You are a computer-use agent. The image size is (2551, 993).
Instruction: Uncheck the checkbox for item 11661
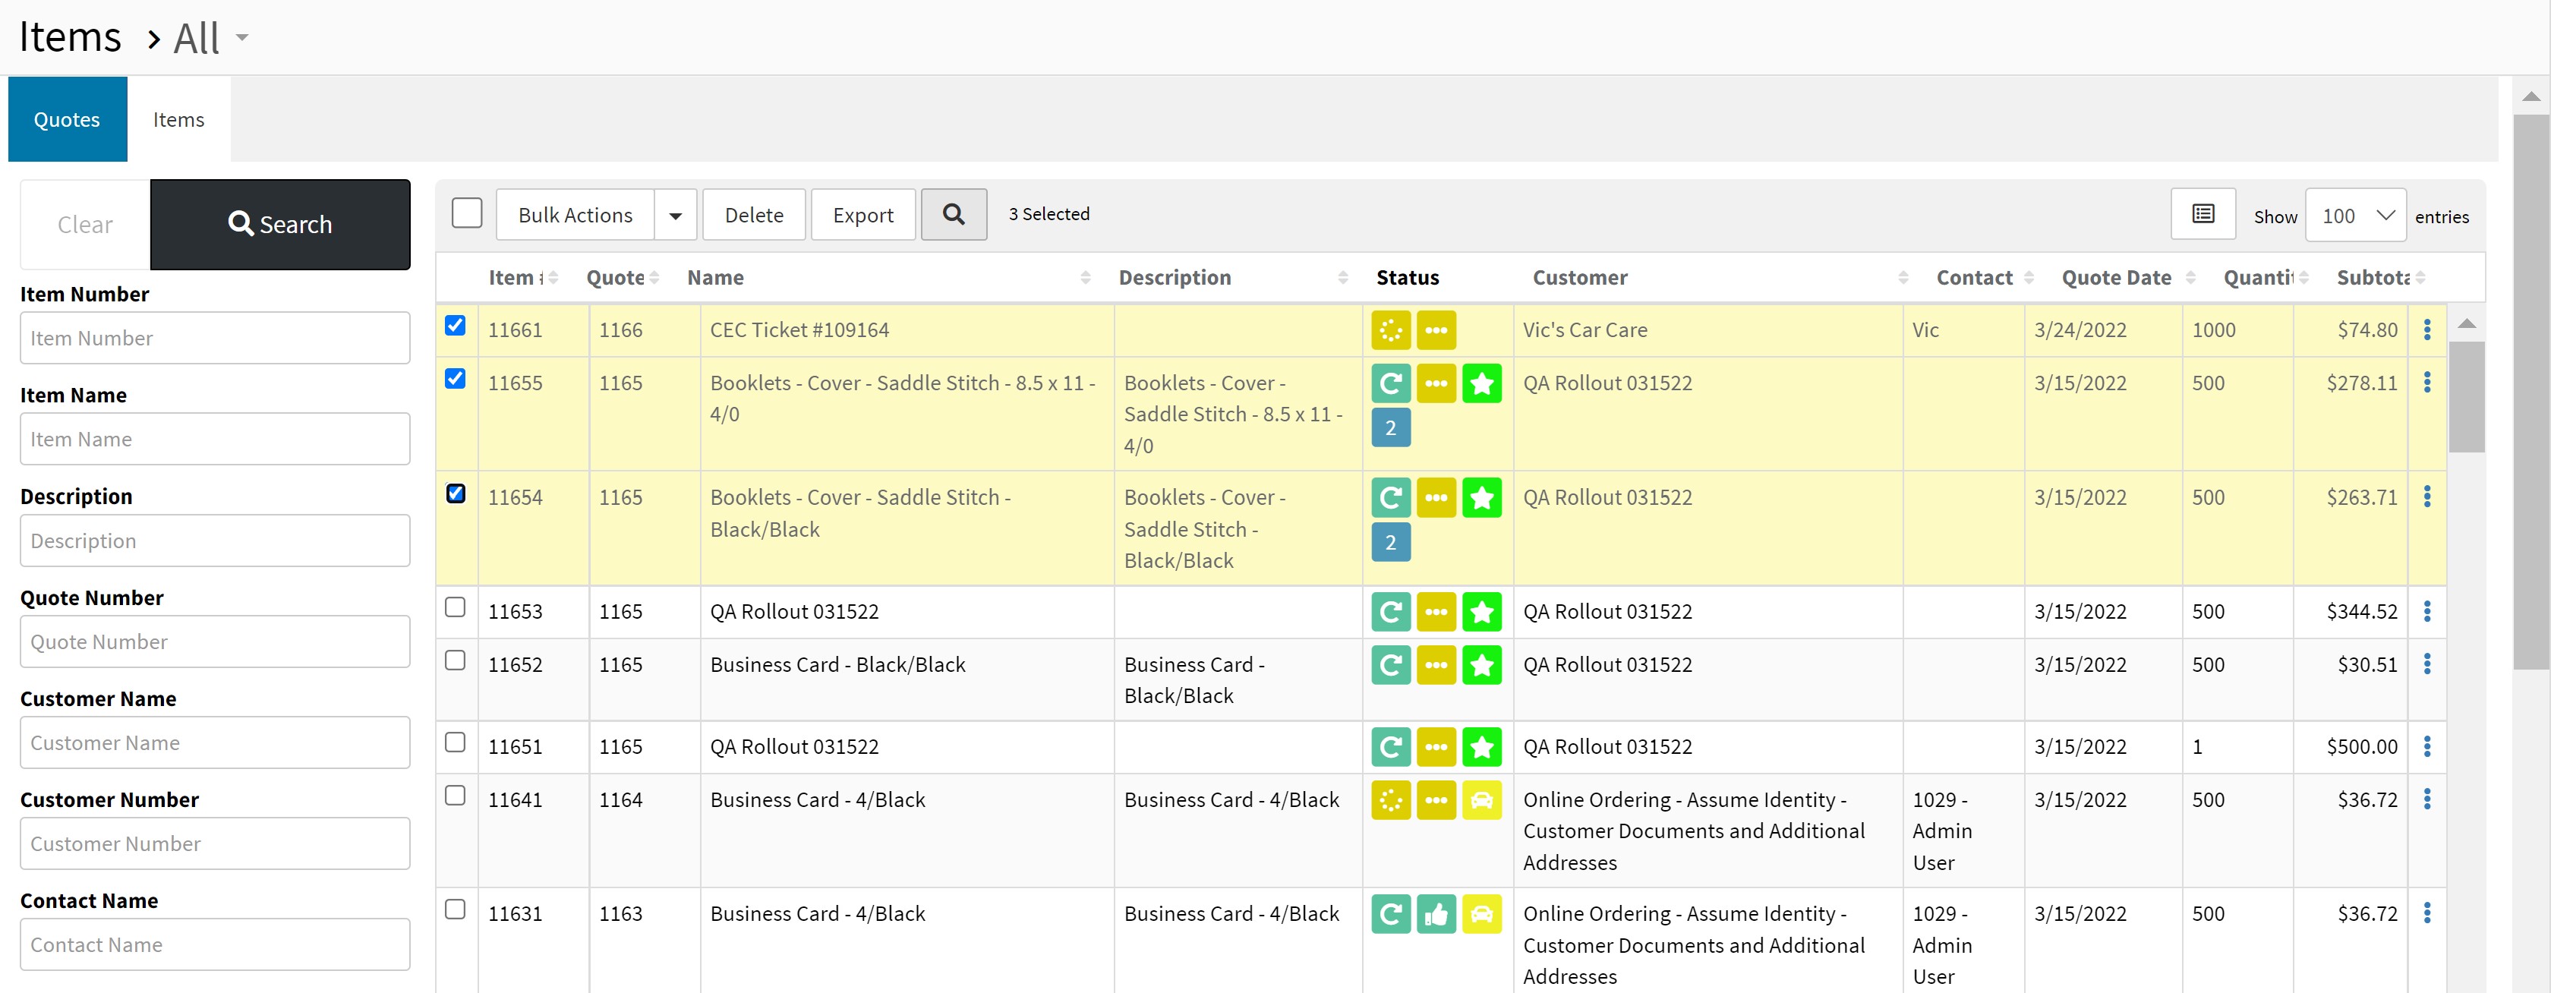pos(455,326)
